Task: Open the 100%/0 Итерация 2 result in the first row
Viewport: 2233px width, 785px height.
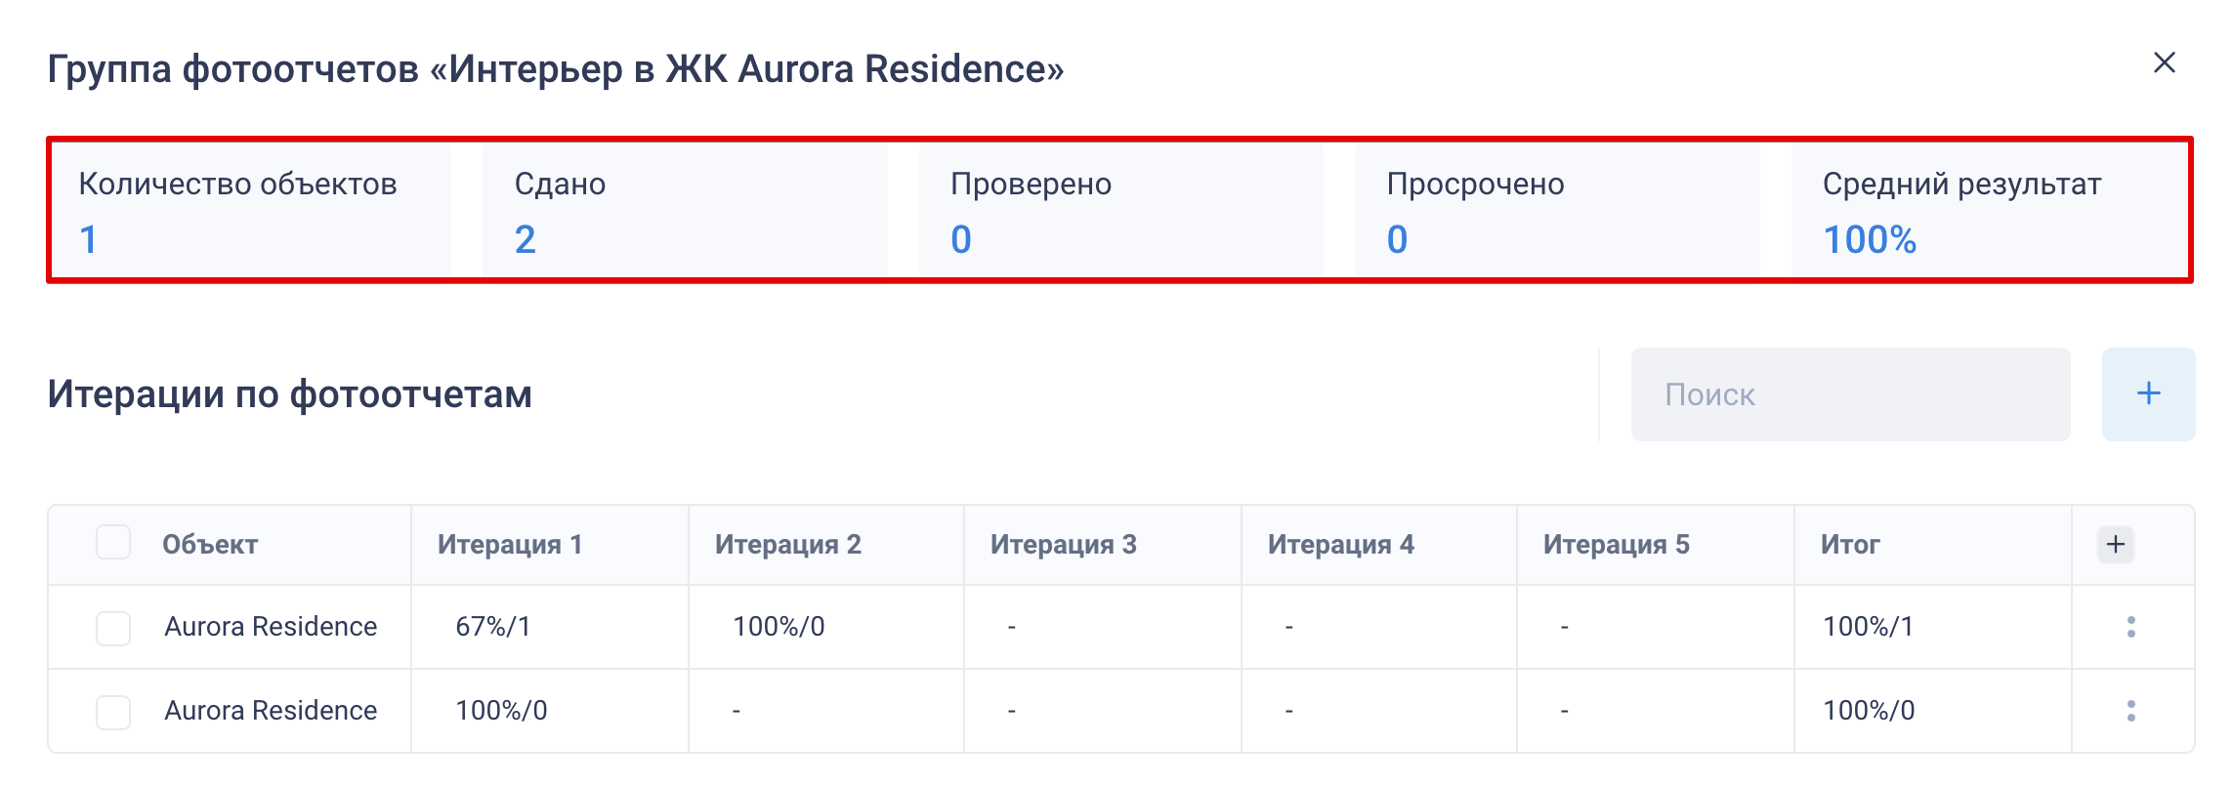Action: (779, 627)
